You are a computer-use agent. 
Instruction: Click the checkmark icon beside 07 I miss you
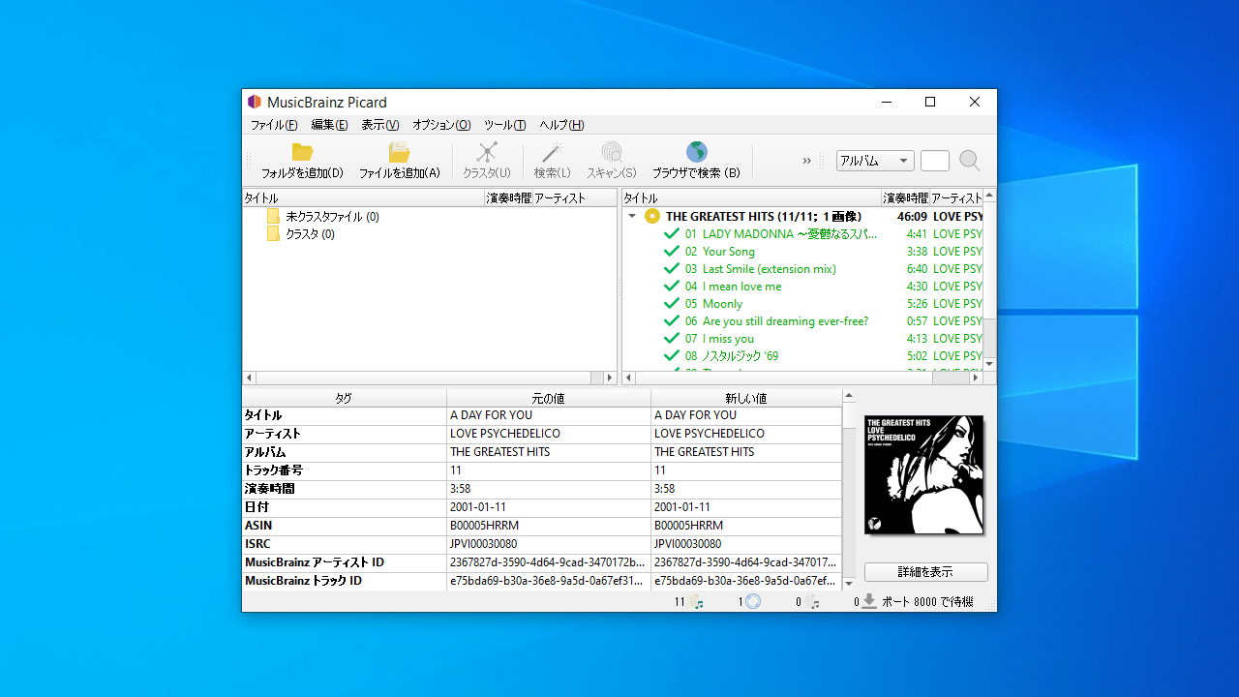[672, 338]
